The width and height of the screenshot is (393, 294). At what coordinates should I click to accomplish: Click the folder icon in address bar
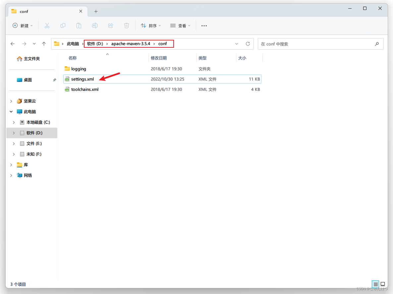57,44
